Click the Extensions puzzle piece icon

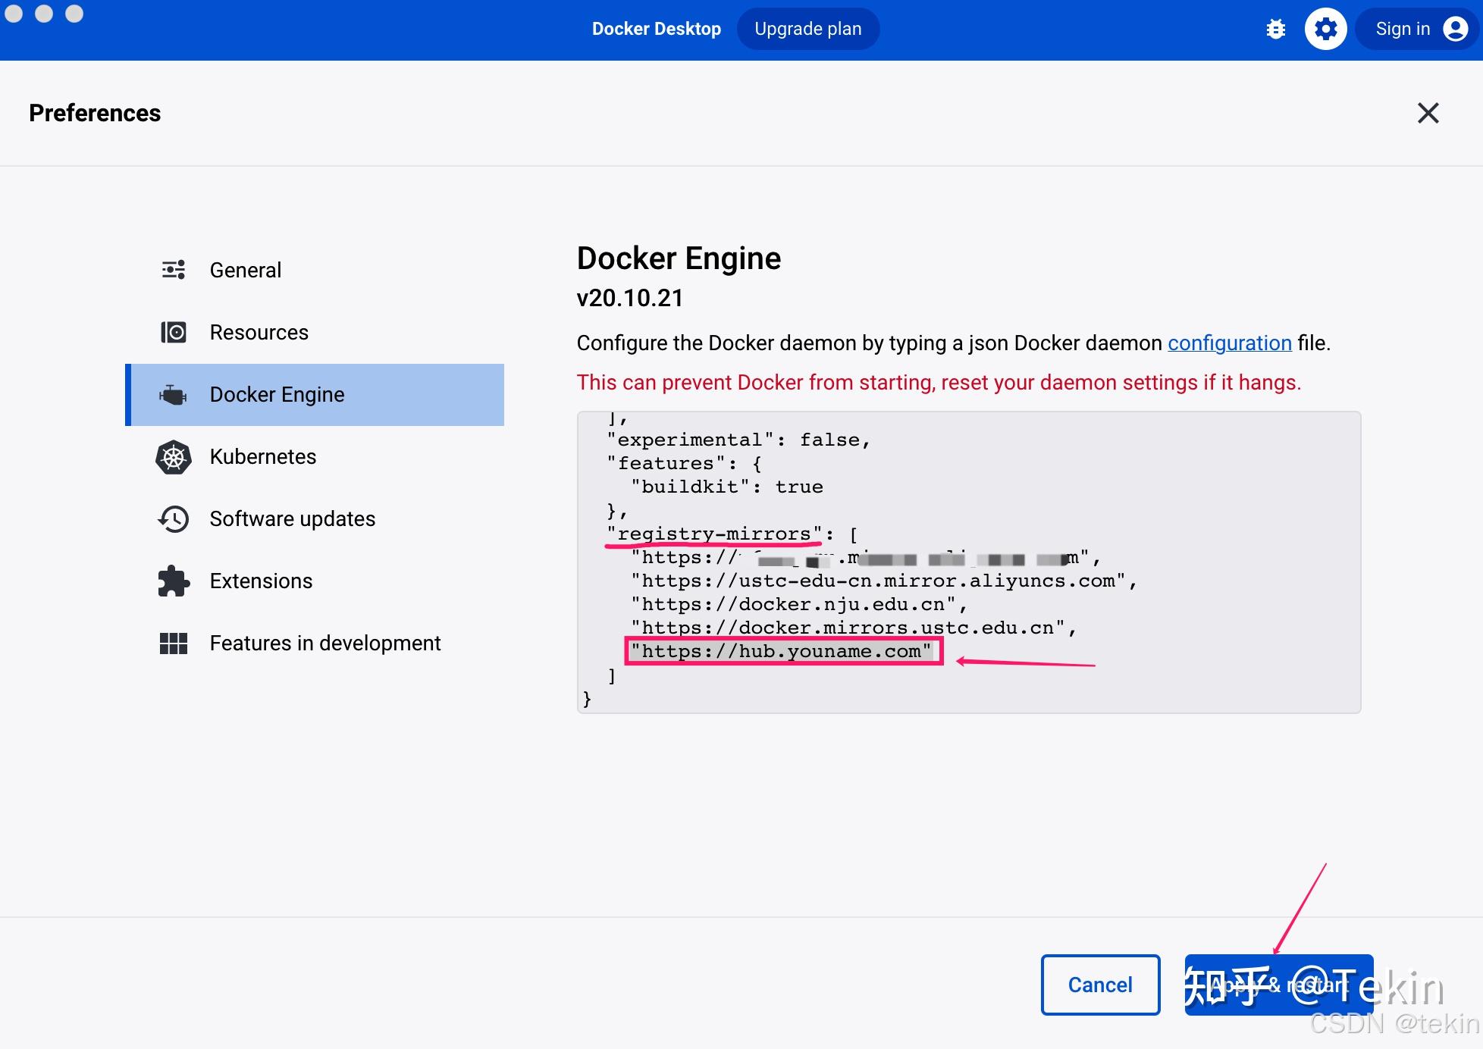(173, 581)
